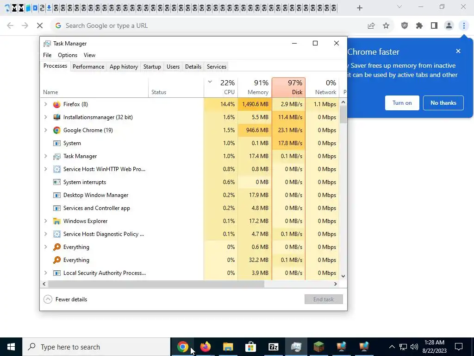Click No thanks in Chrome popup
Viewport: 474px width, 356px height.
[x=443, y=103]
